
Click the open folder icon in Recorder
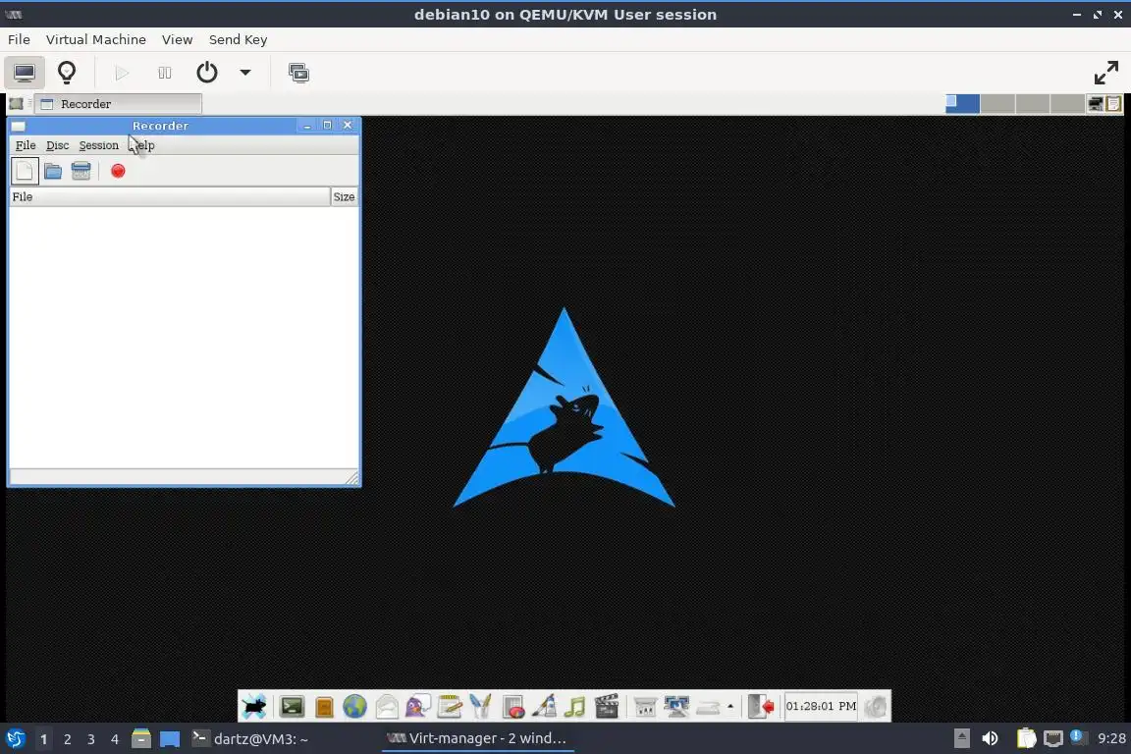(x=53, y=171)
